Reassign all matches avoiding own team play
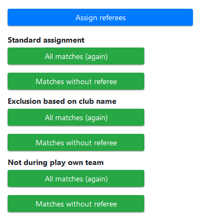 (76, 179)
